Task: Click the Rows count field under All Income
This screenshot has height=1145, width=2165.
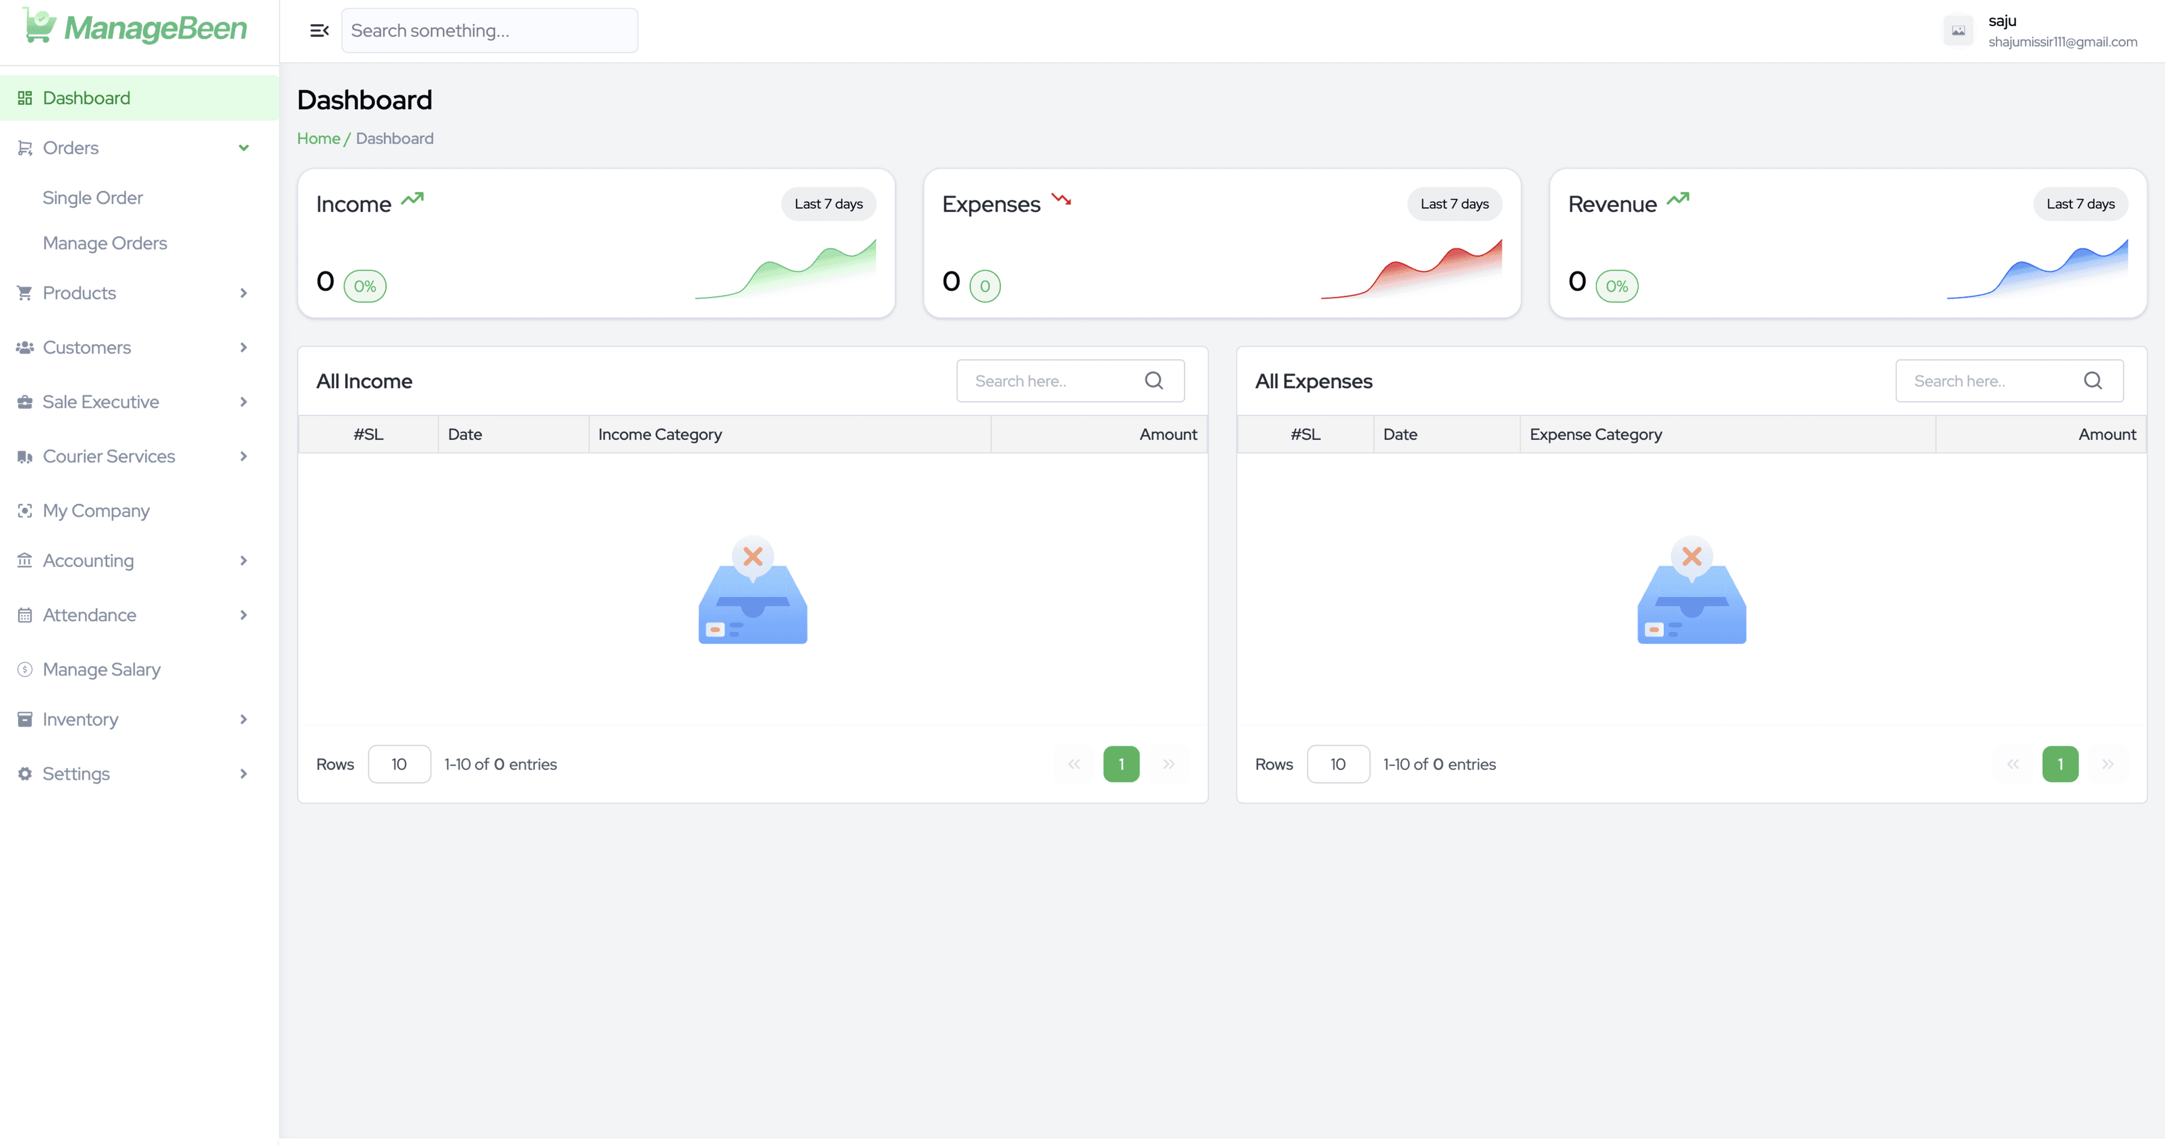Action: (x=399, y=763)
